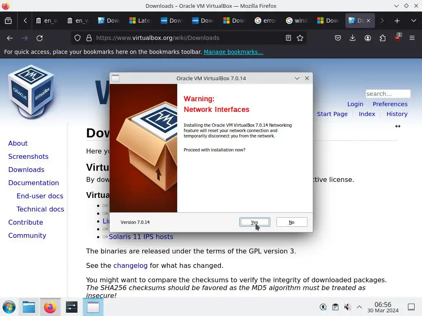422x316 pixels.
Task: Reload the VirtualBox Downloads page
Action: (40, 38)
